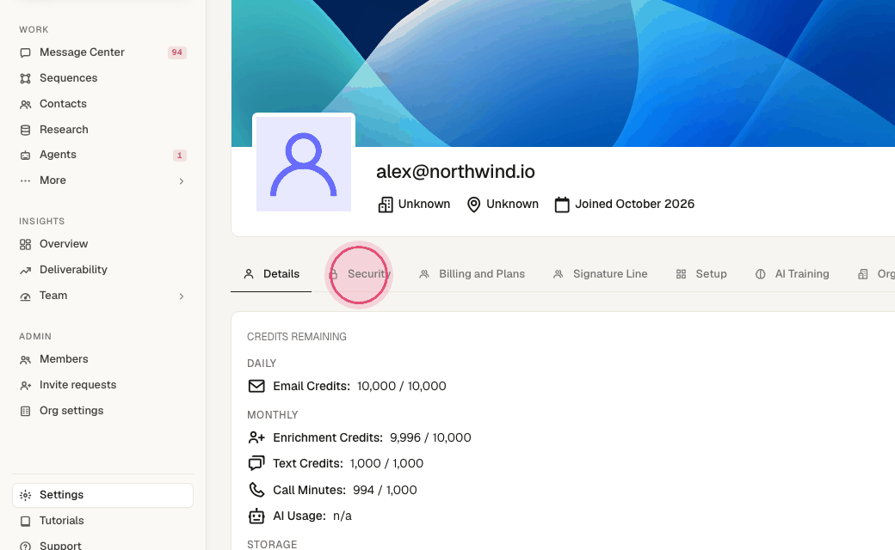Screen dimensions: 895x550
Task: Click the Message Center 94 badge
Action: coord(177,52)
